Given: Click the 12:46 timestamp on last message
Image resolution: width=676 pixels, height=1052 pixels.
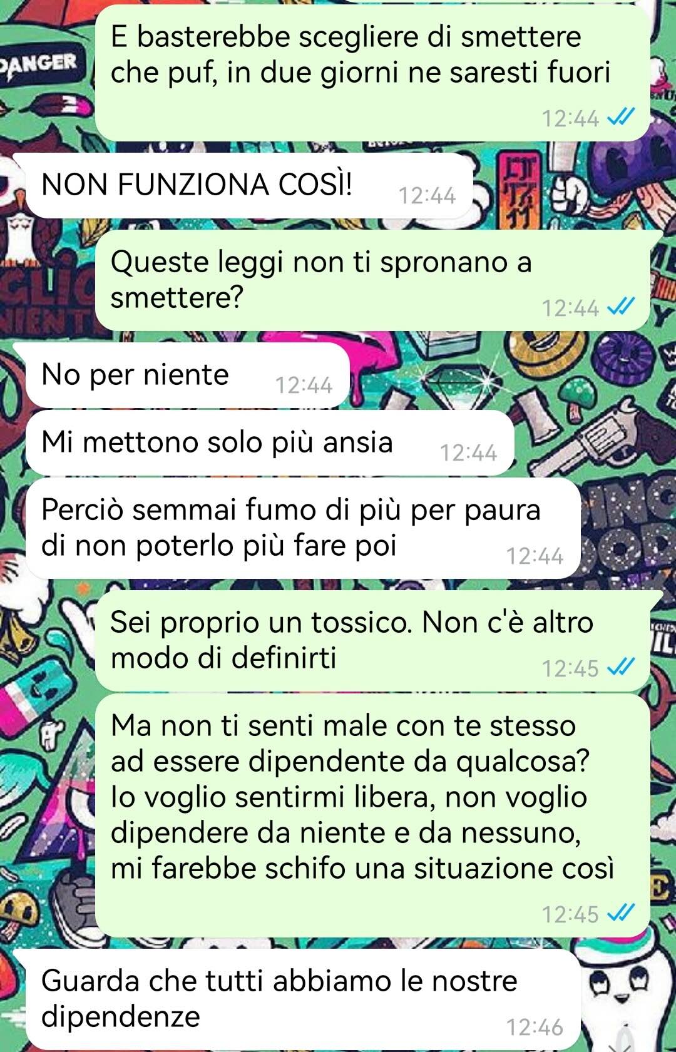Looking at the screenshot, I should tap(535, 1027).
